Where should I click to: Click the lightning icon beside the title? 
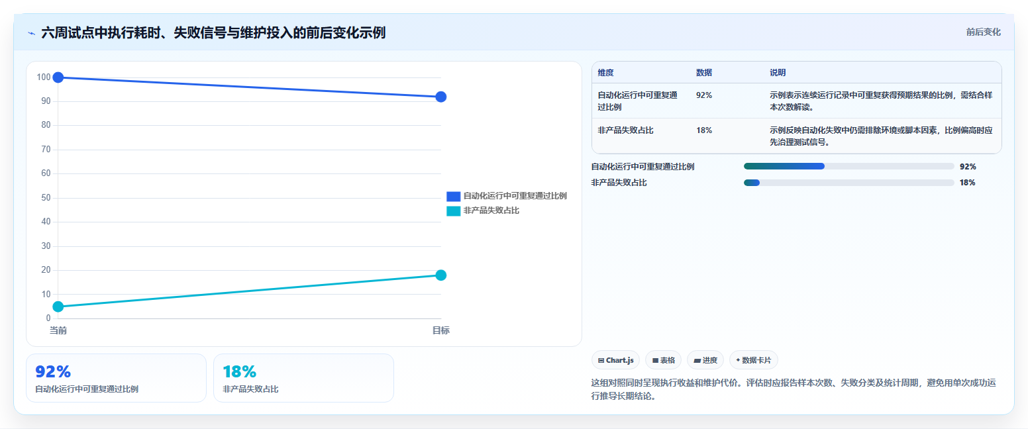31,32
